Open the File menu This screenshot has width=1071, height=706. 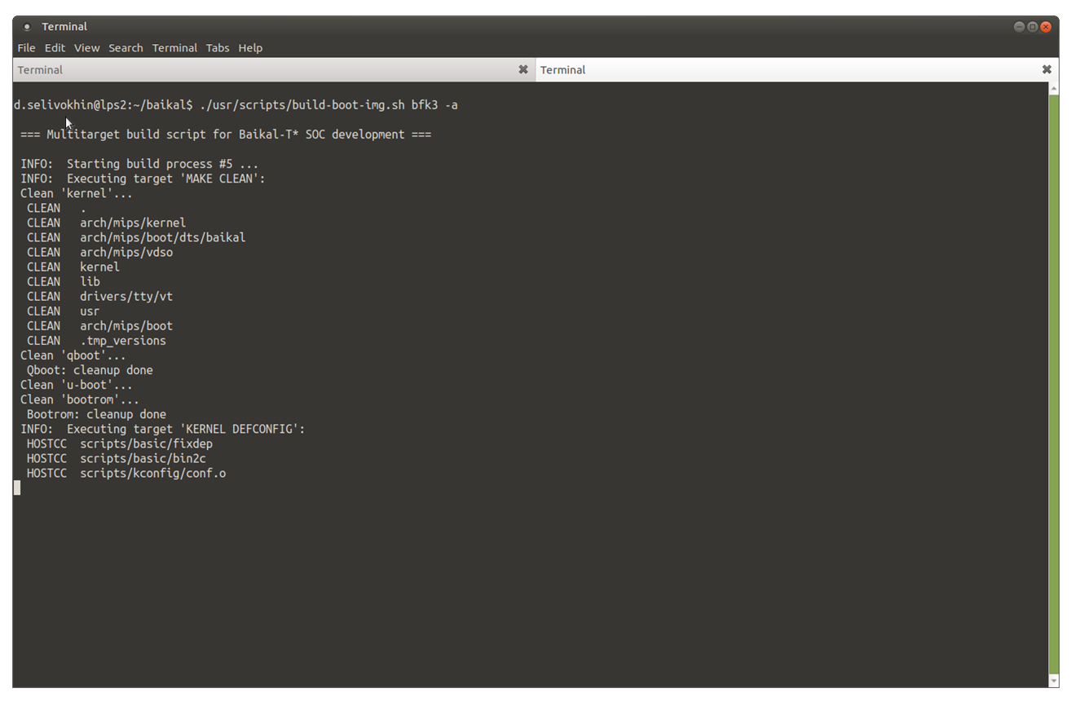pos(26,48)
